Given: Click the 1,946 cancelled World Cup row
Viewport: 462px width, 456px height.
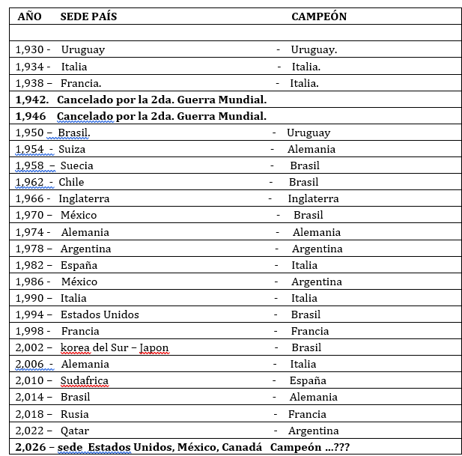Looking at the screenshot, I should point(141,116).
